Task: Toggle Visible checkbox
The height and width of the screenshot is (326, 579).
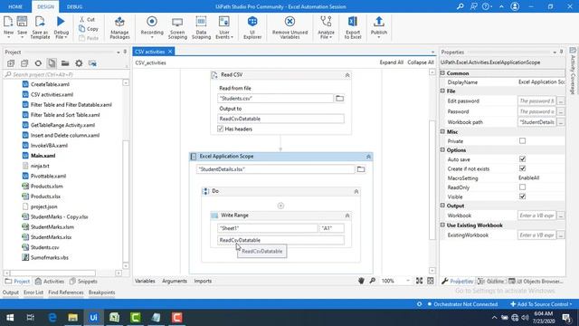Action: coord(522,197)
